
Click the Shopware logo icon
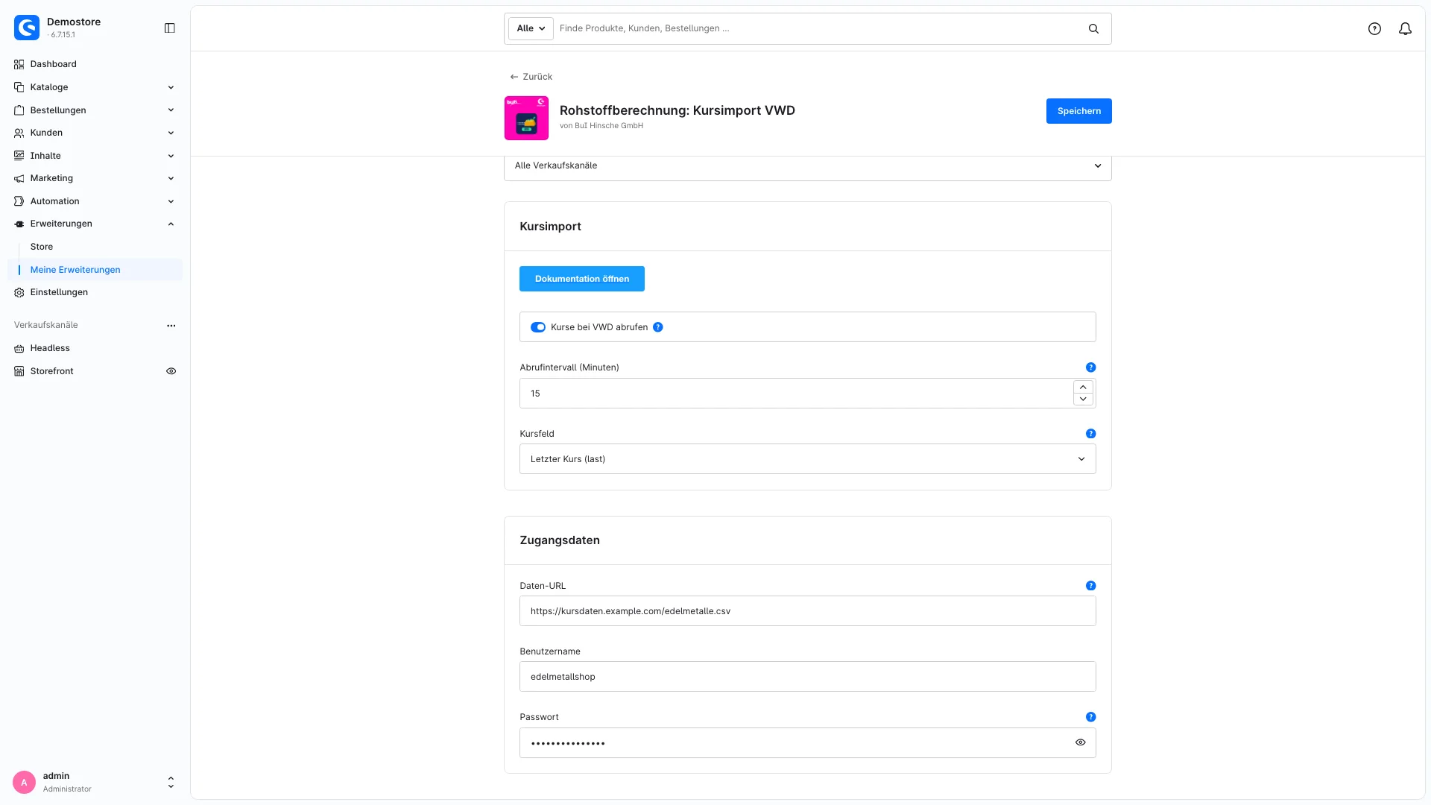[x=27, y=28]
